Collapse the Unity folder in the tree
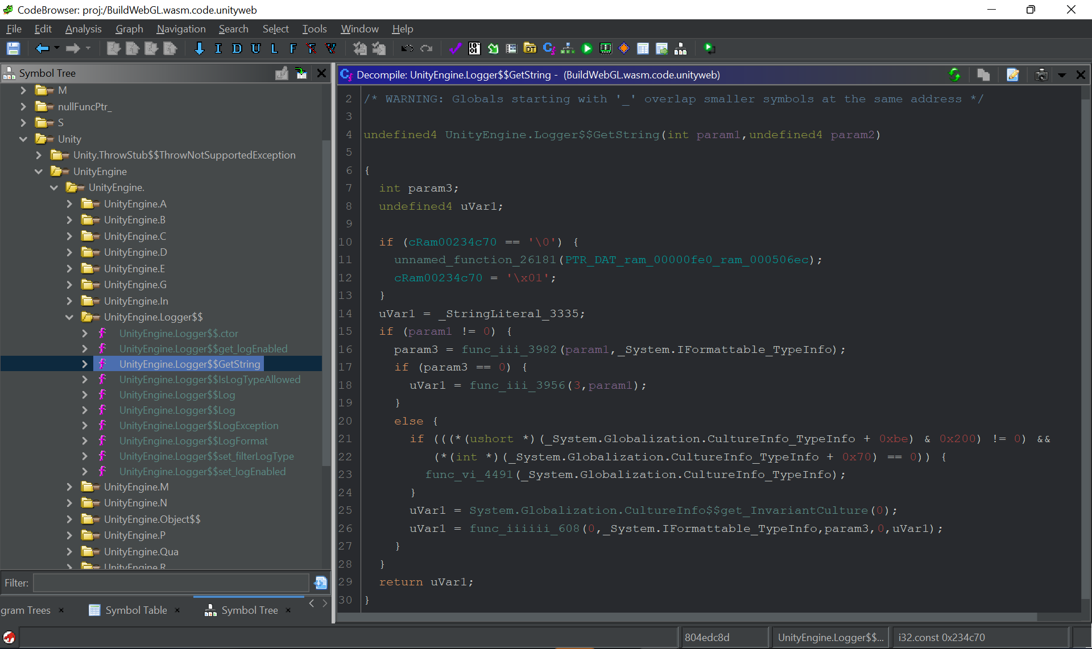Screen dimensions: 1092x649 click(23, 139)
